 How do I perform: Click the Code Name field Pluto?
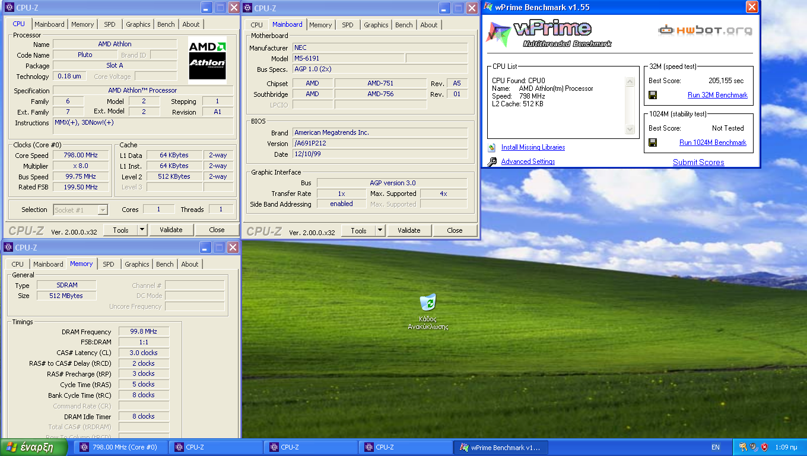click(85, 55)
